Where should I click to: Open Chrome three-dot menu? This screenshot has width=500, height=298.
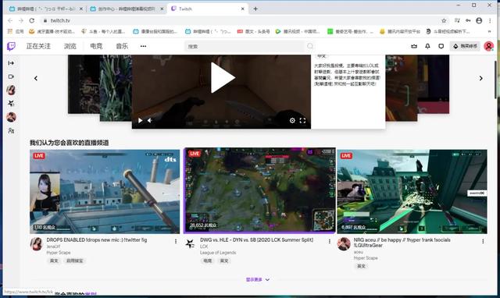490,20
